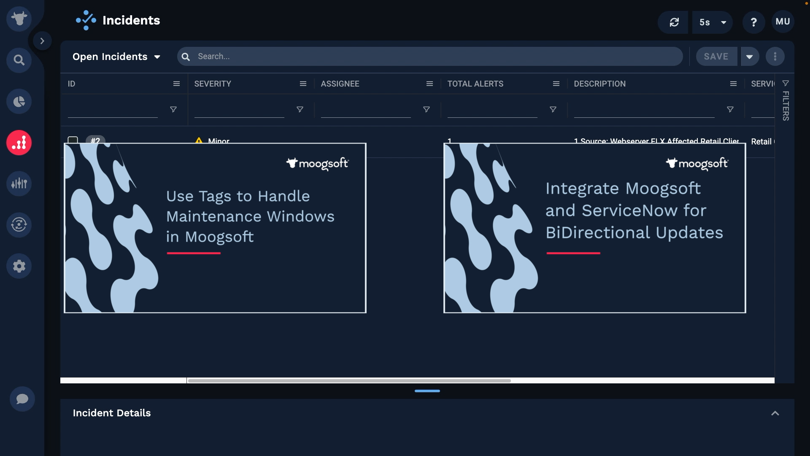Click the ASSIGNEE filter funnel icon

coord(426,109)
